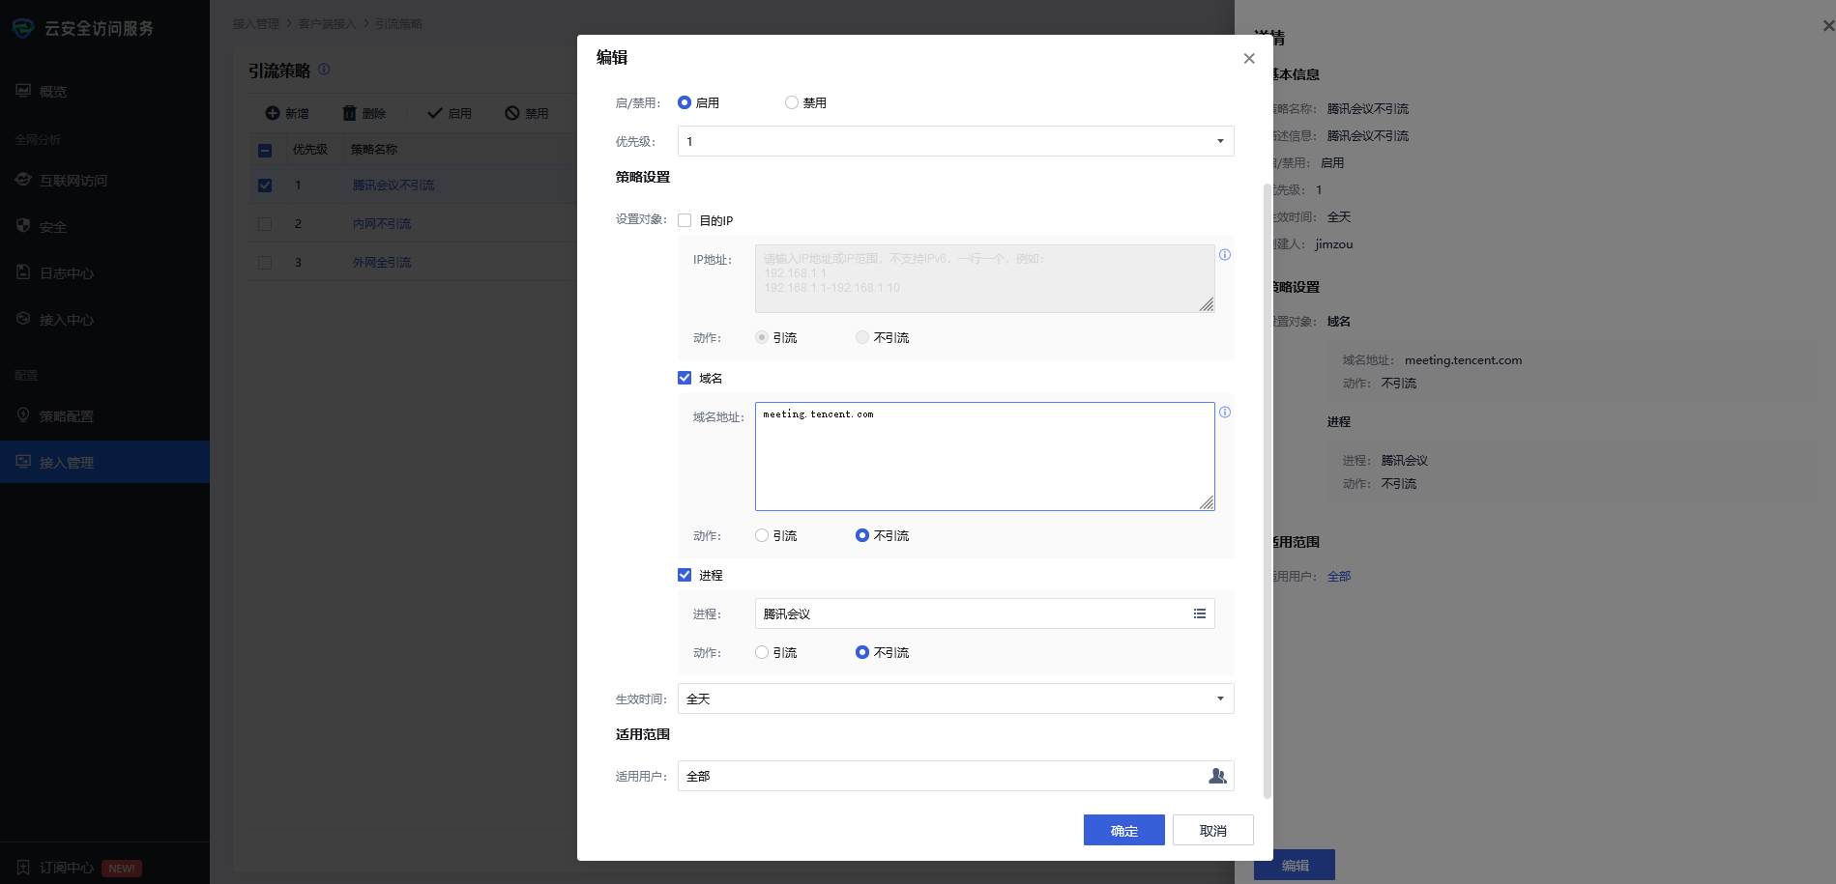Screen dimensions: 1836x884
Task: Click the IP地址 text area
Action: tap(984, 278)
